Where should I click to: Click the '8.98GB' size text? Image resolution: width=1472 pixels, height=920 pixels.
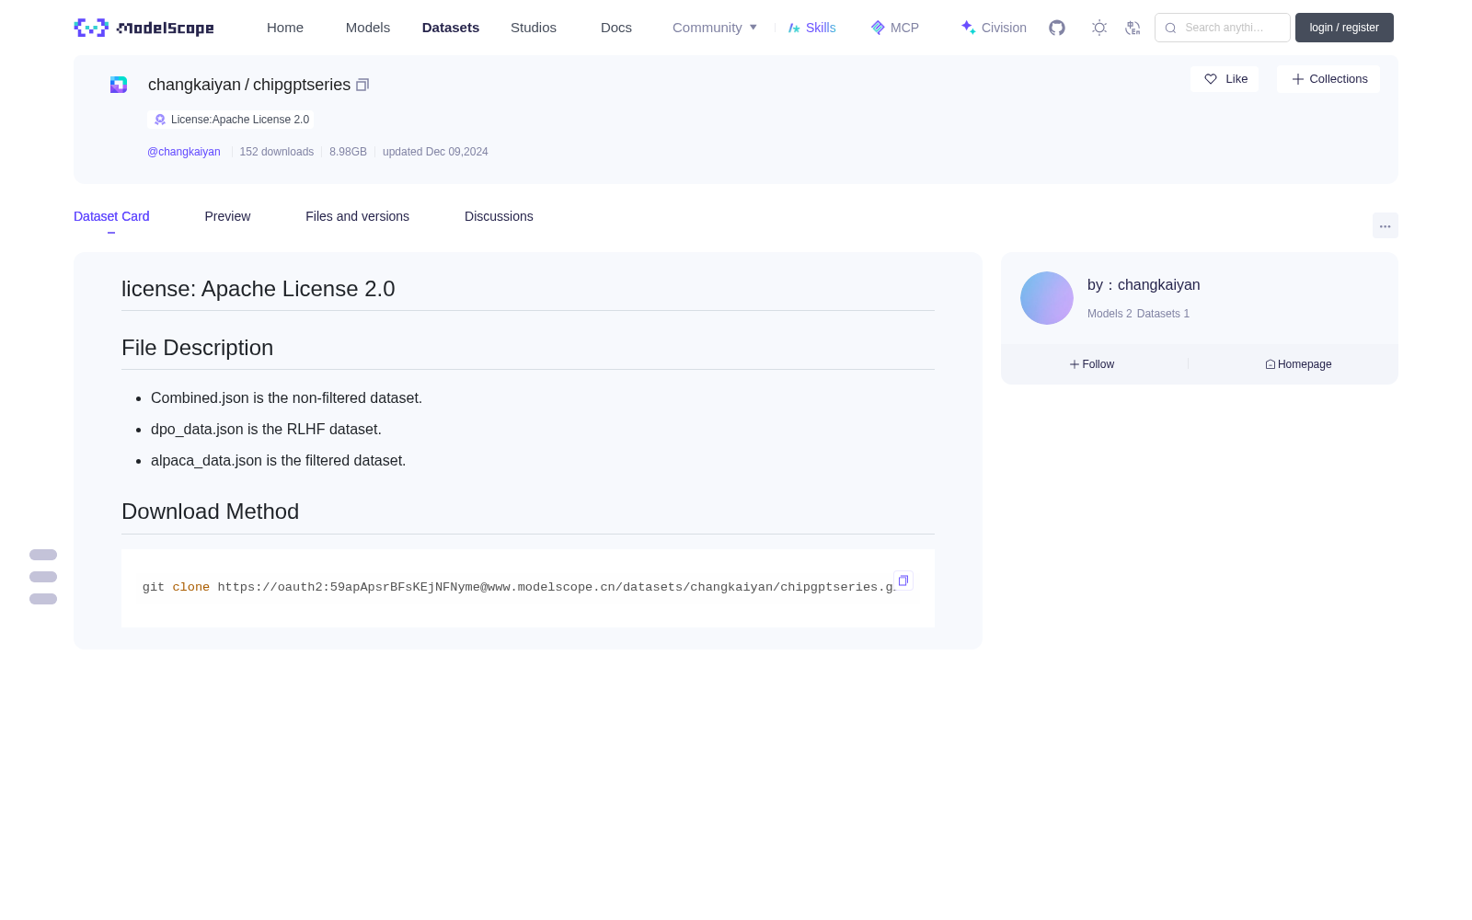(348, 152)
